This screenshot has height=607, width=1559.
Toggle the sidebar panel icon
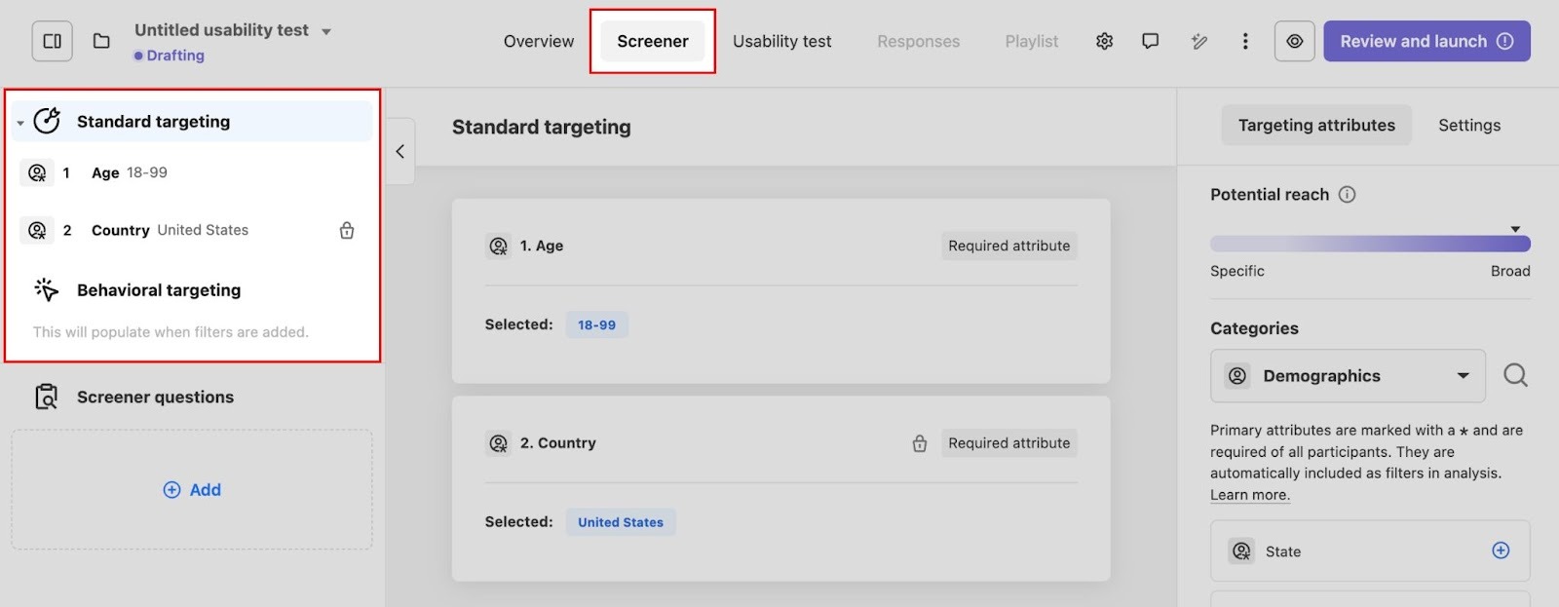click(53, 41)
